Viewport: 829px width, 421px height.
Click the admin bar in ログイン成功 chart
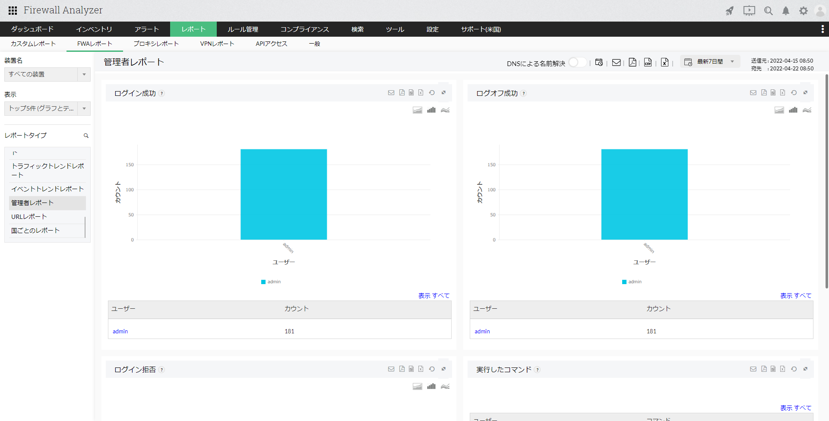click(284, 194)
